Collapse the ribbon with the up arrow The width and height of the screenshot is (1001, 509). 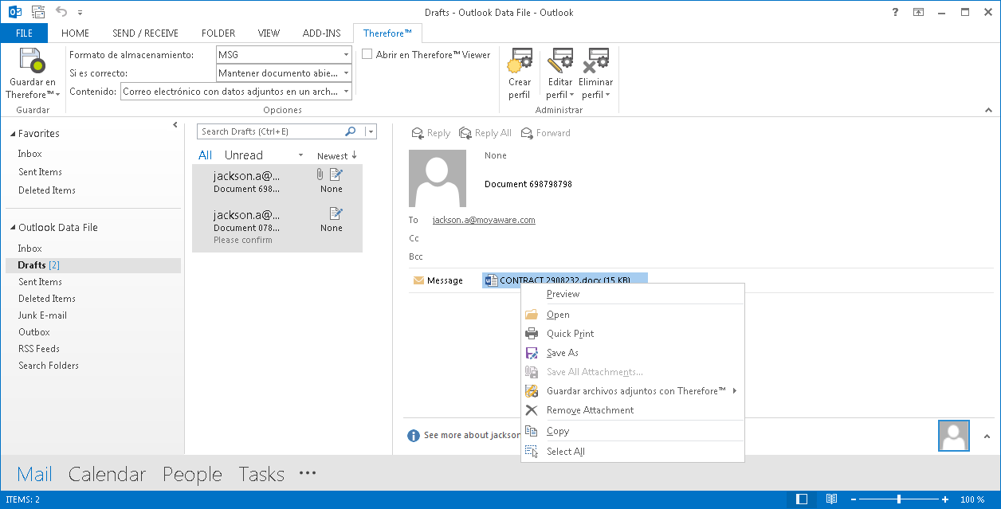pos(988,111)
